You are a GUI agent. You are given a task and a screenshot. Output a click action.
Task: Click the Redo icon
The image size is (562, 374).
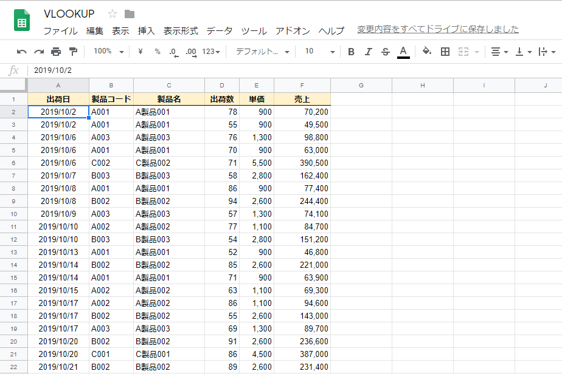(38, 52)
